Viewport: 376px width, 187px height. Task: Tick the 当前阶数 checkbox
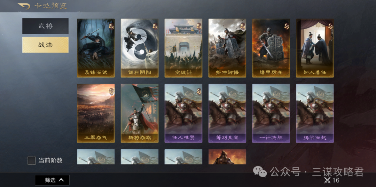click(x=32, y=161)
